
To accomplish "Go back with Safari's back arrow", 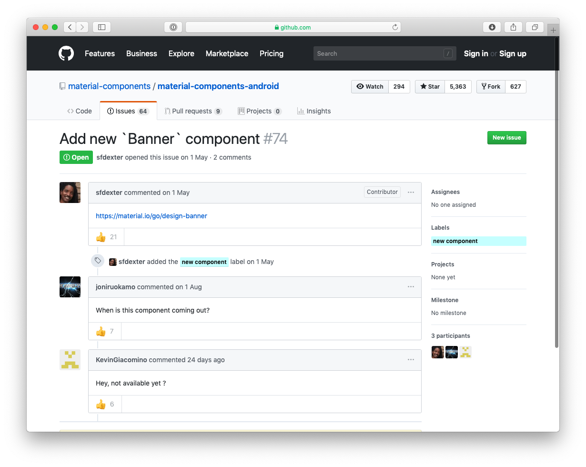I will (x=70, y=27).
